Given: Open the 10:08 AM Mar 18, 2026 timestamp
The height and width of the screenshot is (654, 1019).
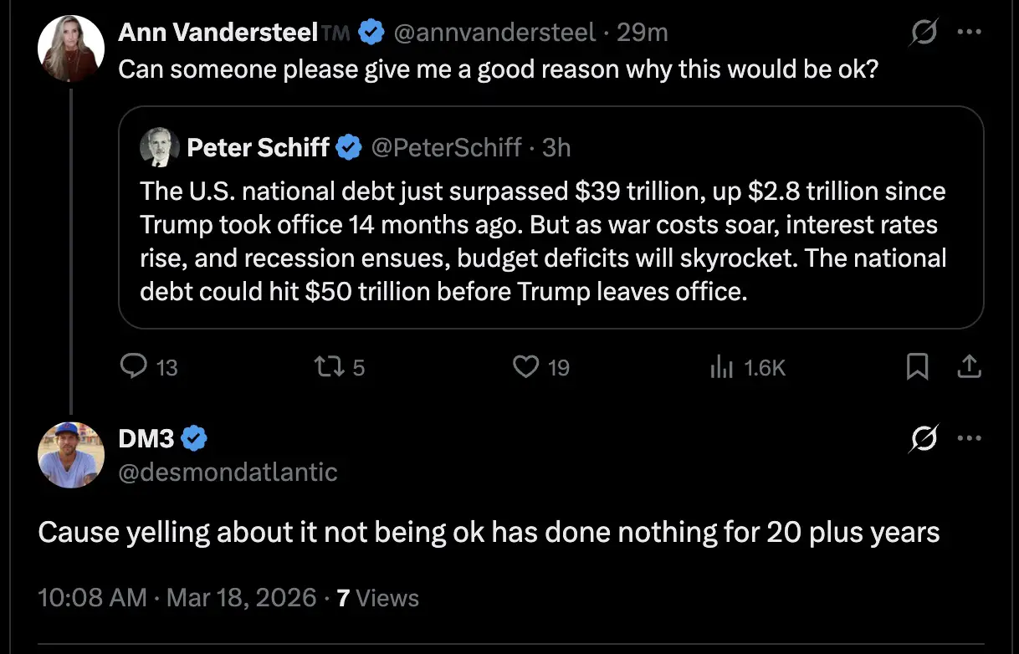Looking at the screenshot, I should 177,598.
